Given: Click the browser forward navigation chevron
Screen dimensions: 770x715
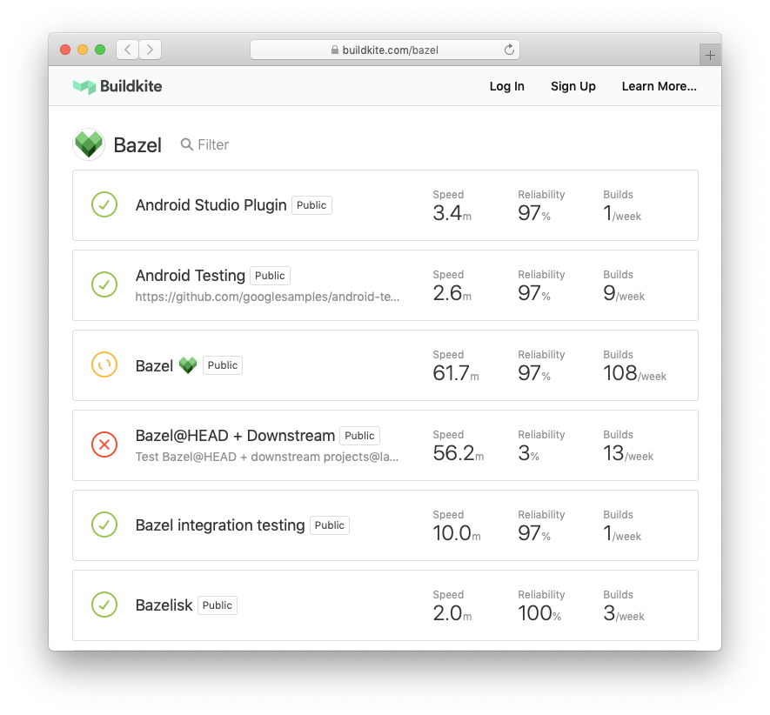Looking at the screenshot, I should [x=150, y=50].
